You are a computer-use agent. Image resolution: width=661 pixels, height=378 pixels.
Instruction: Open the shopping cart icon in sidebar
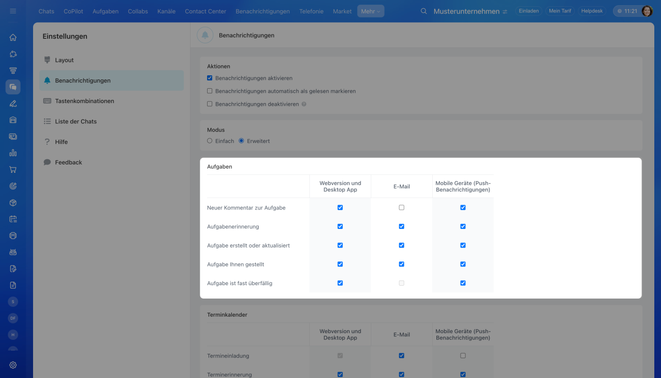13,169
